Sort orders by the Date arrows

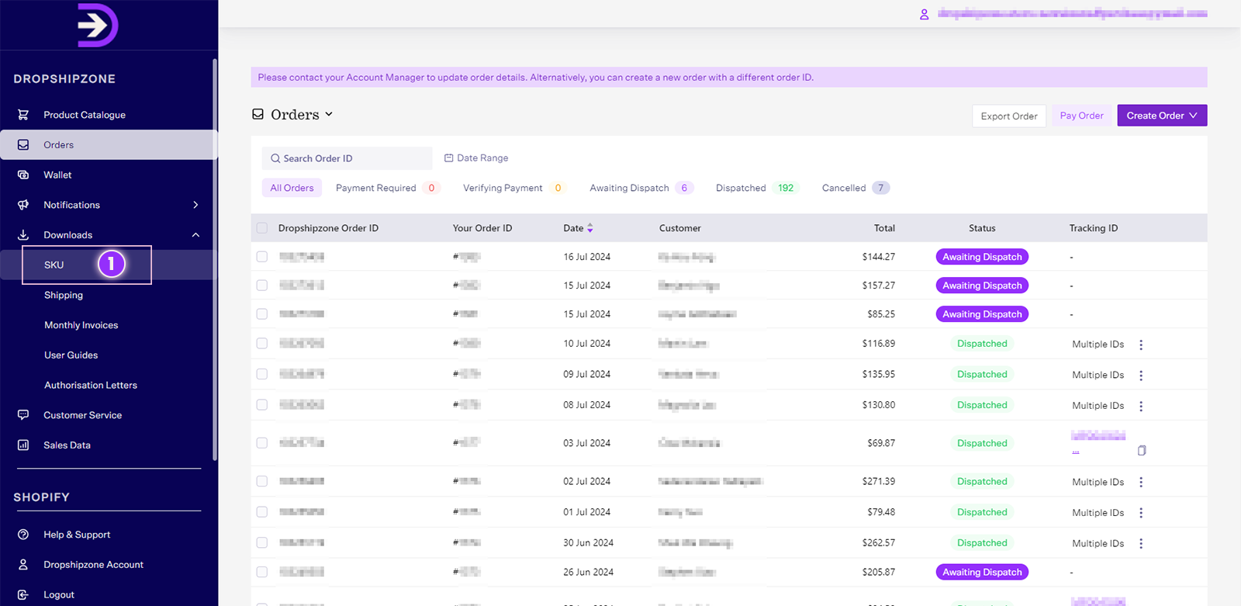coord(590,228)
